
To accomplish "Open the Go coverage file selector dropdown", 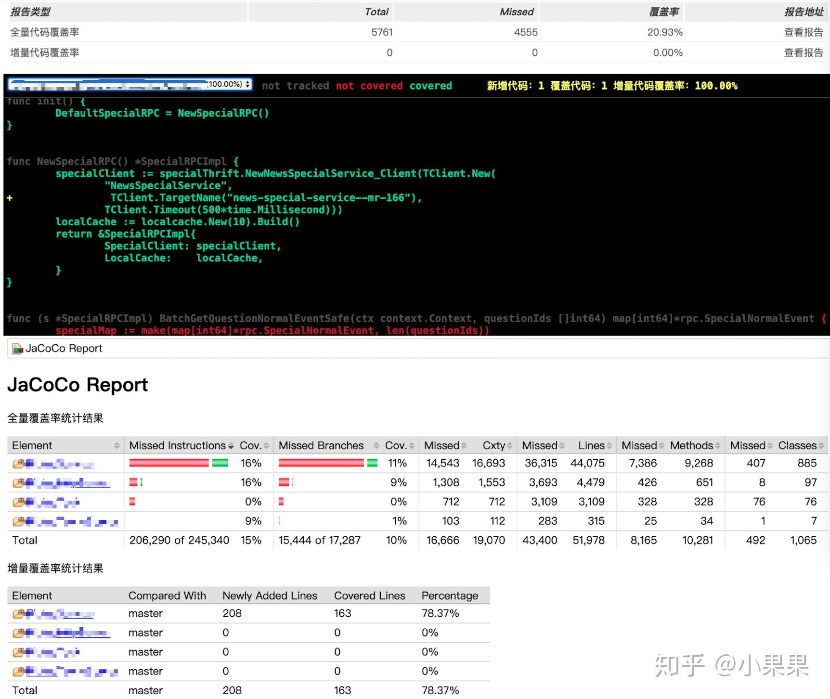I will (130, 85).
